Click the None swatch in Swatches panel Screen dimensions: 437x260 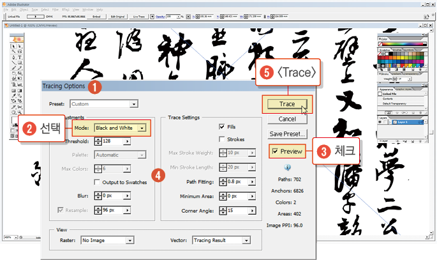[x=380, y=54]
